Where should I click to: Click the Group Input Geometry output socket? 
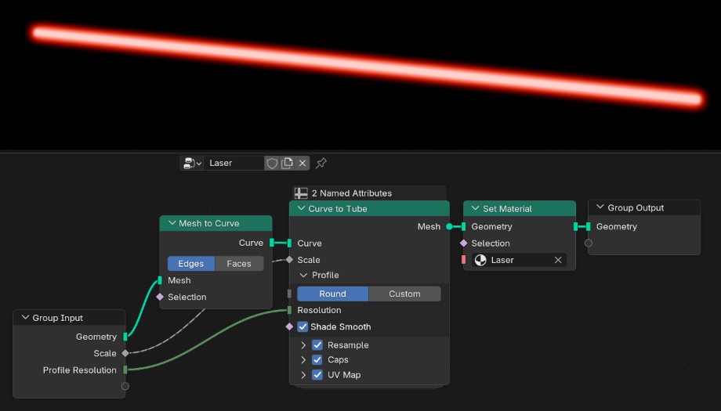(125, 337)
